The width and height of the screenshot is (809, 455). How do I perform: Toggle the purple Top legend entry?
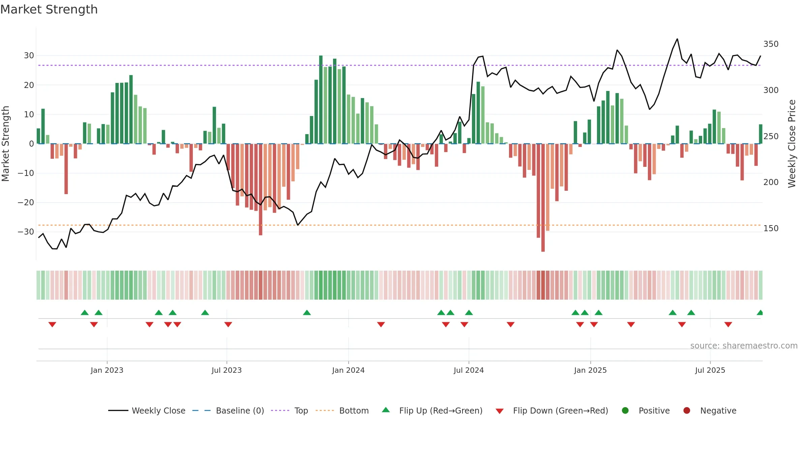pyautogui.click(x=290, y=411)
